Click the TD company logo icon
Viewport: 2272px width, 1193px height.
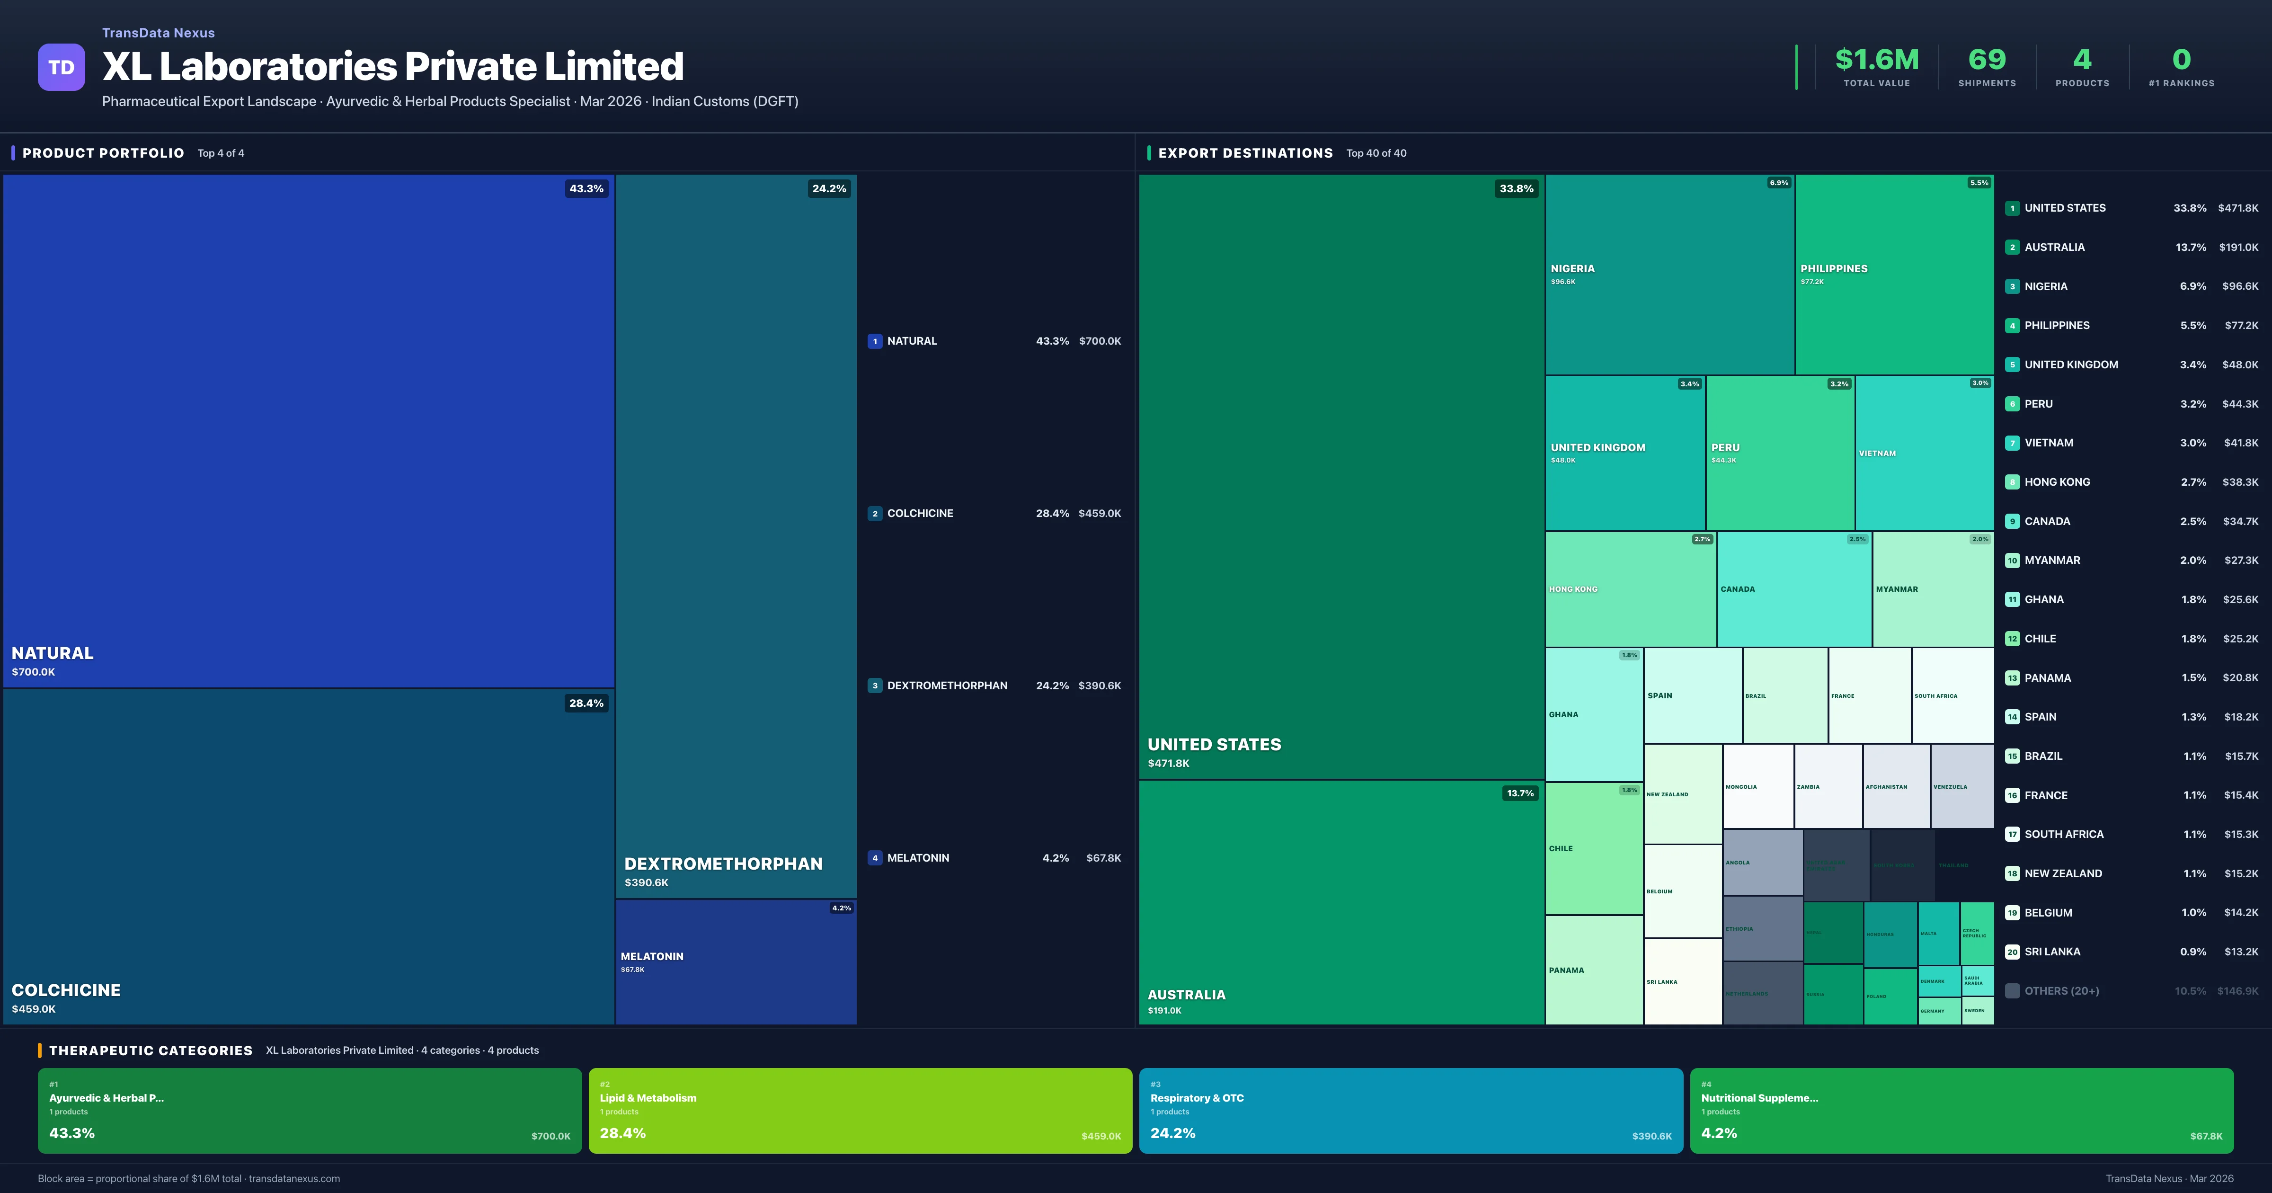[x=61, y=67]
